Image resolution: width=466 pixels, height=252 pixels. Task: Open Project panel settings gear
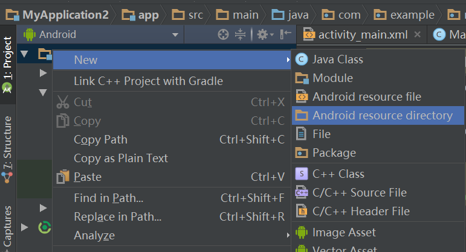[x=262, y=35]
